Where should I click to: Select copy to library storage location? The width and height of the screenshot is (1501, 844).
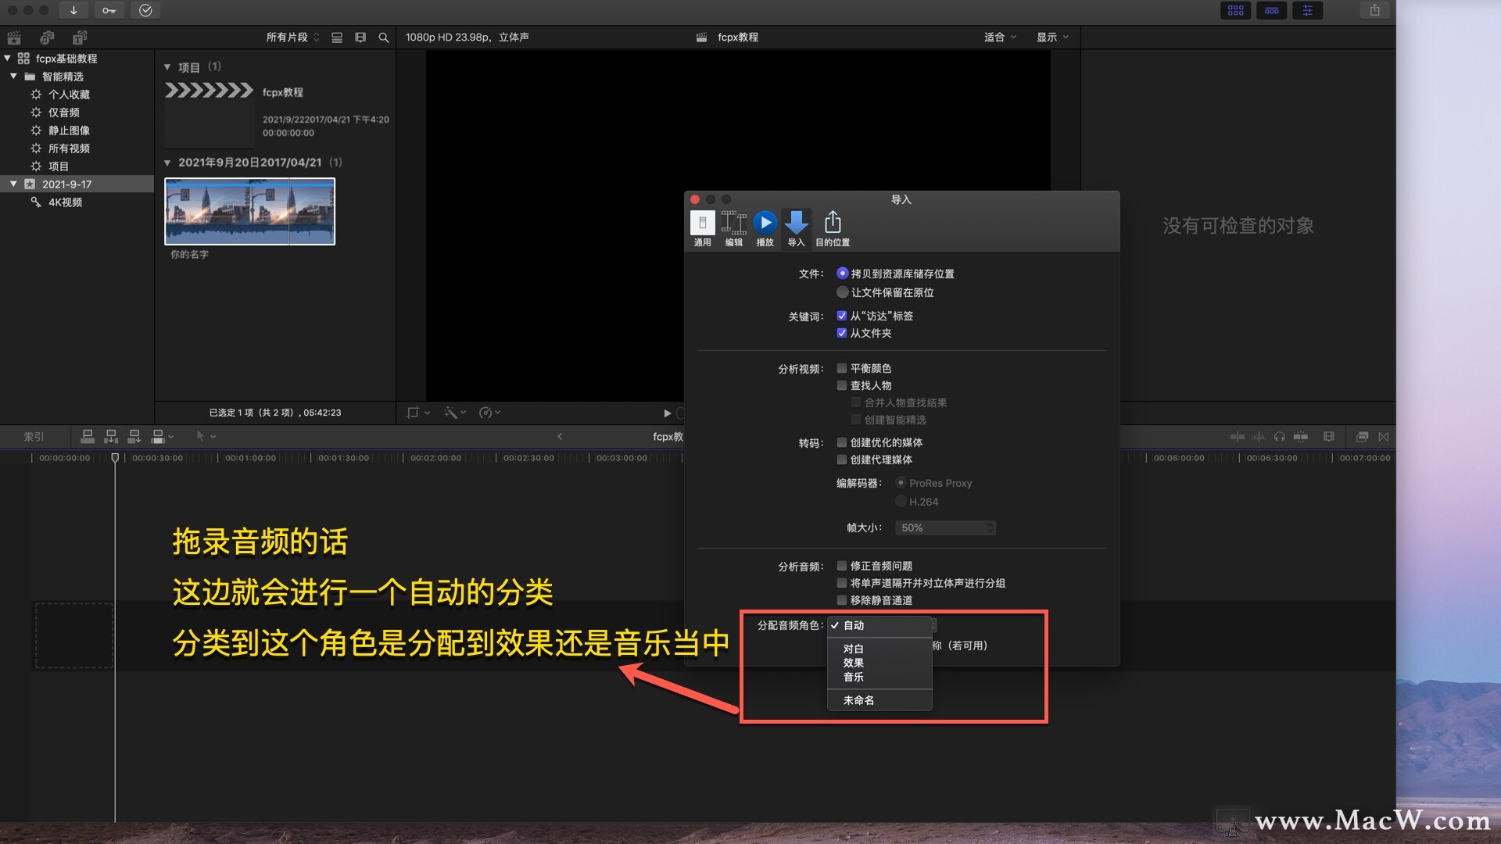click(x=842, y=274)
